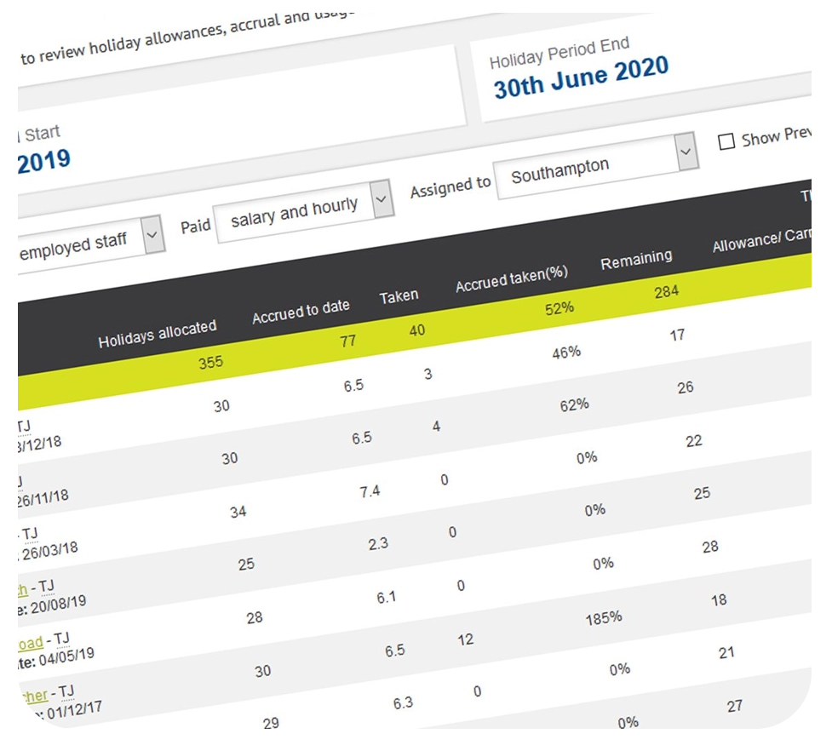Image resolution: width=832 pixels, height=751 pixels.
Task: Click the Holiday Period End label
Action: pyautogui.click(x=559, y=53)
